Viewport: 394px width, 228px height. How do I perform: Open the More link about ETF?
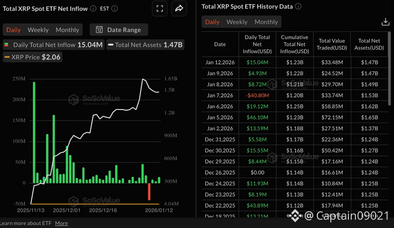[61, 223]
